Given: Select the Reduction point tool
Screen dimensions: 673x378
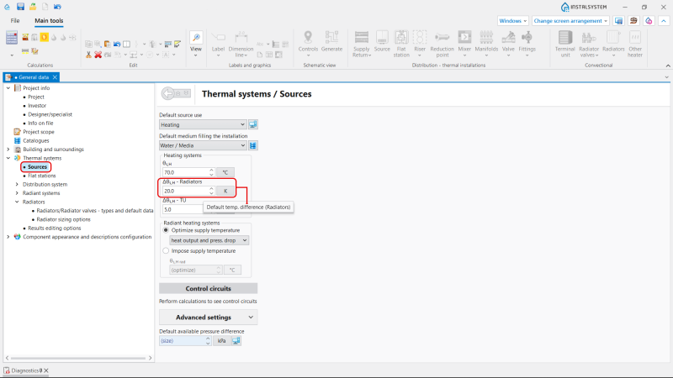Looking at the screenshot, I should 442,44.
